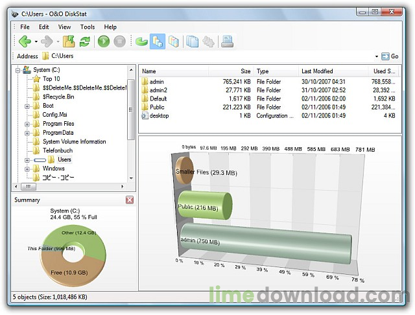Close the Summary panel
This screenshot has height=315, width=415.
(x=130, y=200)
